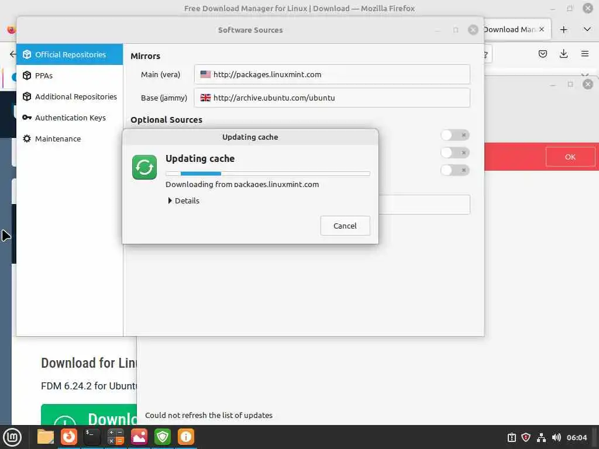
Task: Click the UK flag in the Base mirror
Action: pos(205,98)
